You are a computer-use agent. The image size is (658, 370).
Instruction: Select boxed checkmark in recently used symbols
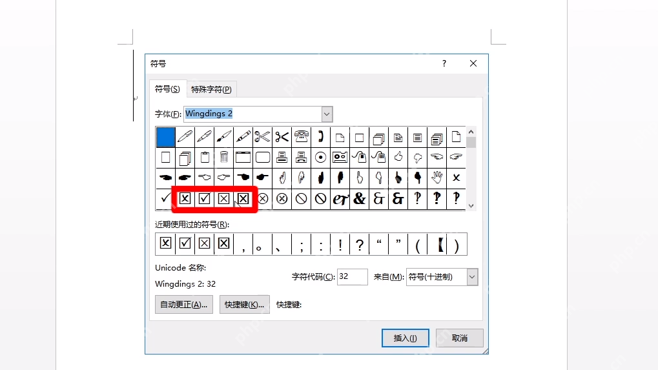pyautogui.click(x=185, y=243)
